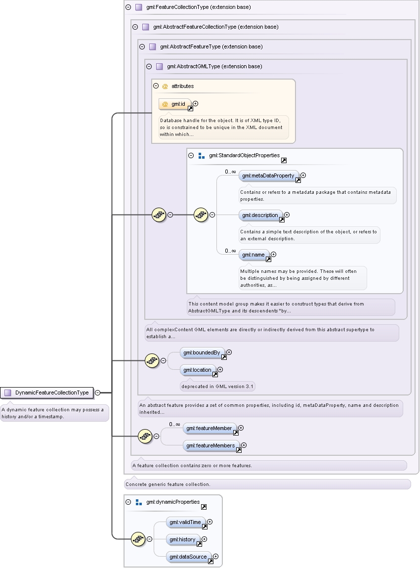Click the sequence compositor icon beside StandardObjectProperties
Viewport: 420px width, 568px height.
201,215
